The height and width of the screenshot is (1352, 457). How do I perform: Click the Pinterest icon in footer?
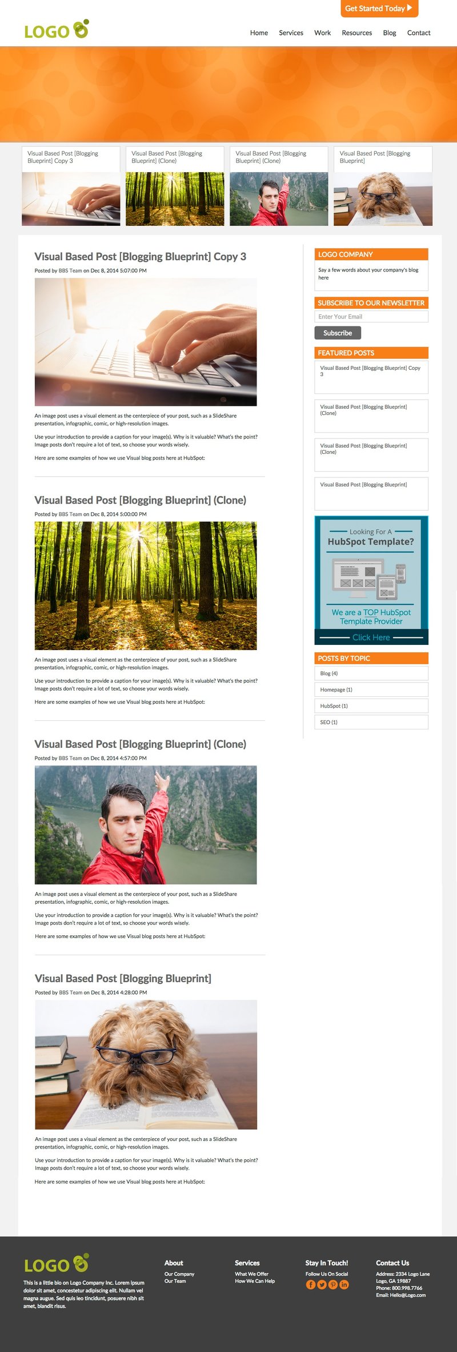(x=333, y=1285)
